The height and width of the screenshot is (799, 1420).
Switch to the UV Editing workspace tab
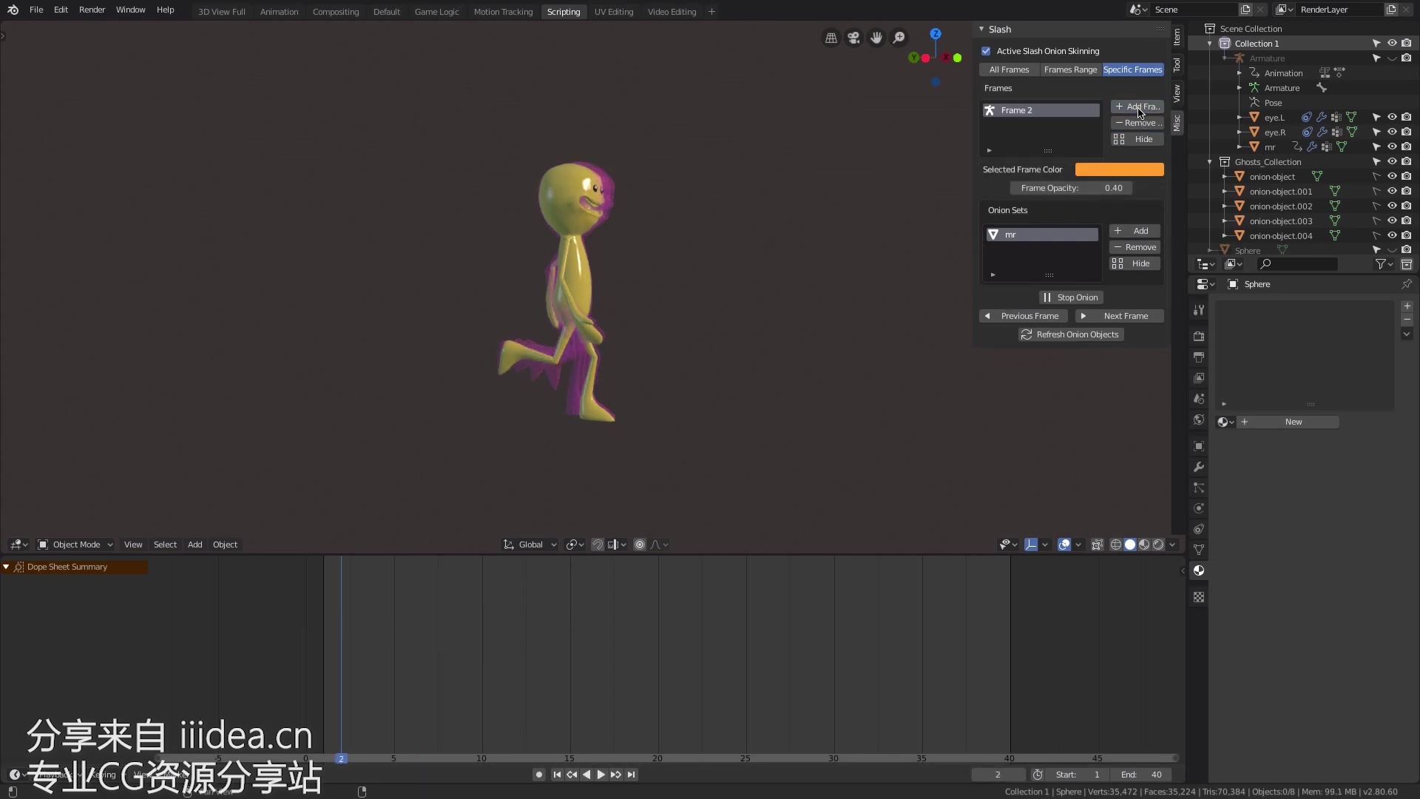click(614, 11)
